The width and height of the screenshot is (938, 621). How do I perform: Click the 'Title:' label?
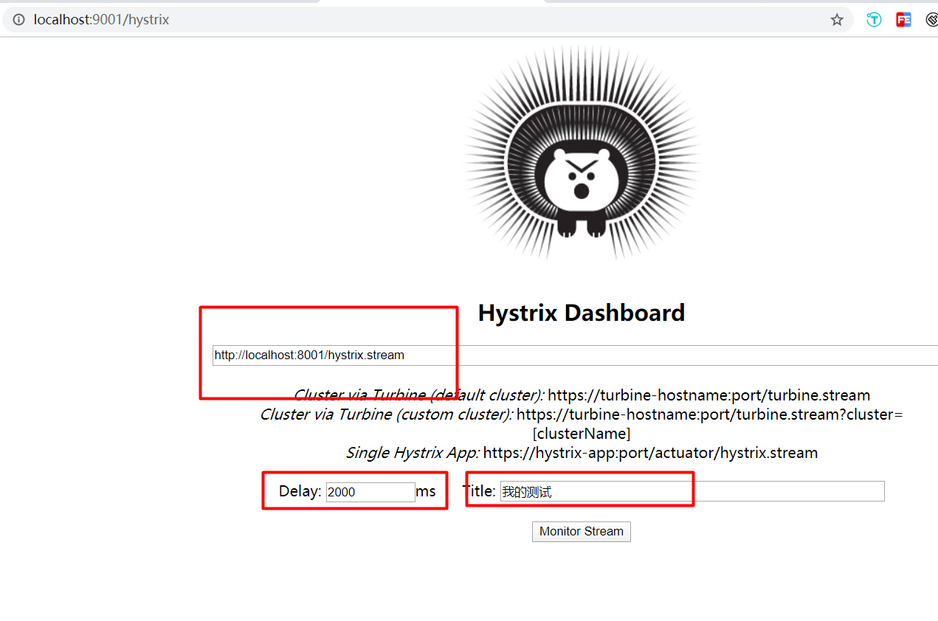(479, 490)
